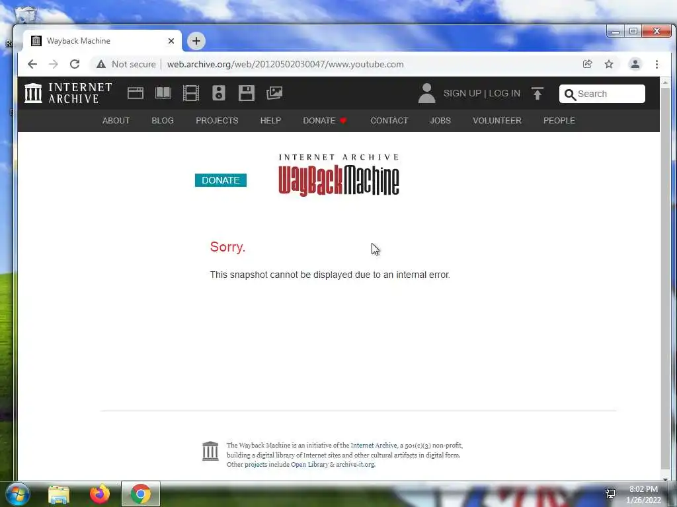This screenshot has height=507, width=677.
Task: Open the BLOG menu item
Action: (x=163, y=121)
